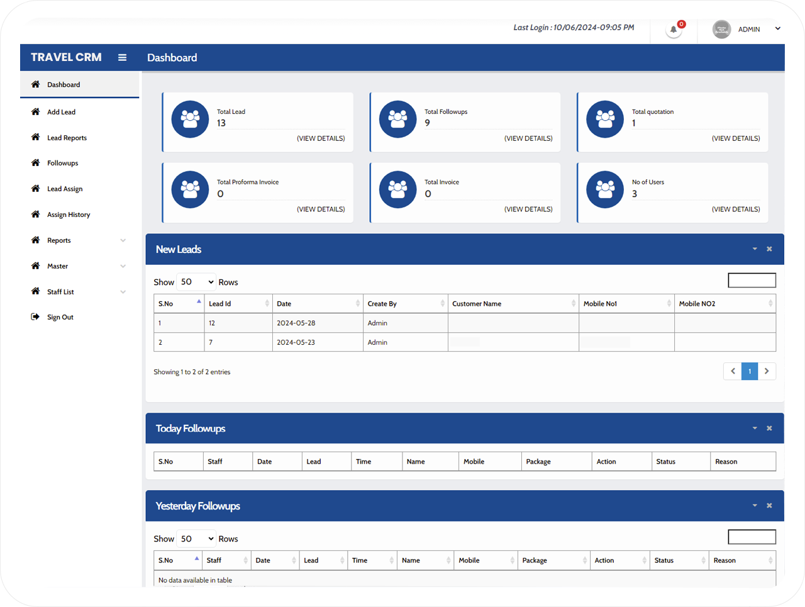The height and width of the screenshot is (607, 805).
Task: Open Add Lead from the sidebar
Action: [x=61, y=112]
